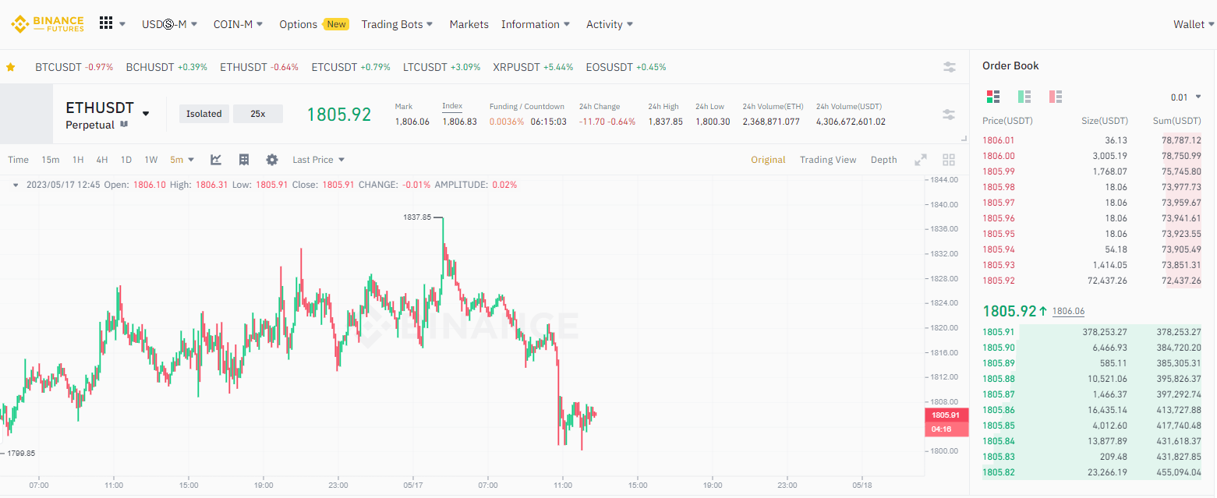
Task: Expand chart to fullscreen
Action: click(921, 160)
